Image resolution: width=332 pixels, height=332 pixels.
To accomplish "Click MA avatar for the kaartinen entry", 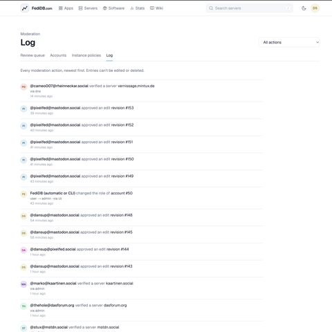I will tap(24, 284).
